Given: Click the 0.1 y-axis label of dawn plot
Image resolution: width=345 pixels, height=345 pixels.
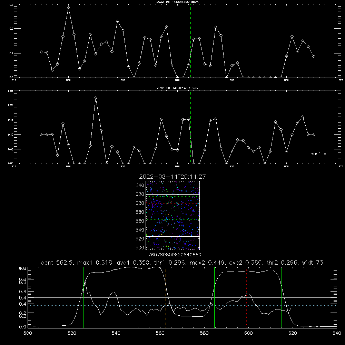Looking at the screenshot, I should click(11, 53).
